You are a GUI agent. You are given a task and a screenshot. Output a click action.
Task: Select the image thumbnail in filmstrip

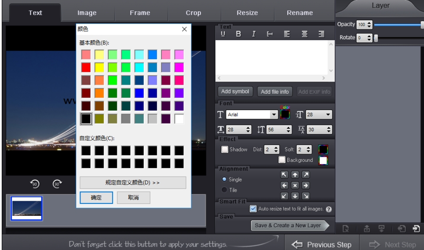26,209
